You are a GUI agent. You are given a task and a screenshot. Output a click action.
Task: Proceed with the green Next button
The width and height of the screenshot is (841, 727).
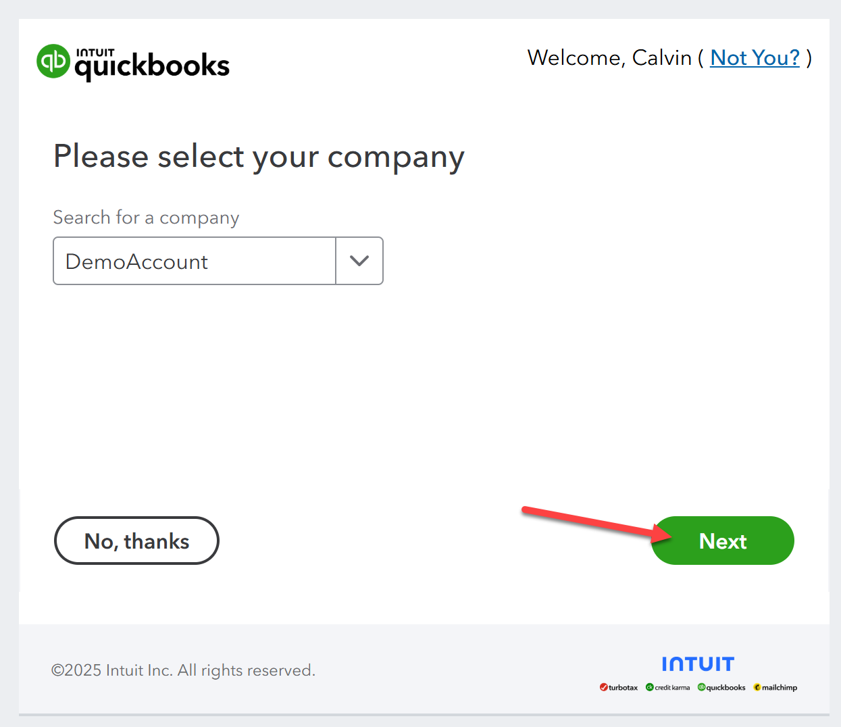723,541
